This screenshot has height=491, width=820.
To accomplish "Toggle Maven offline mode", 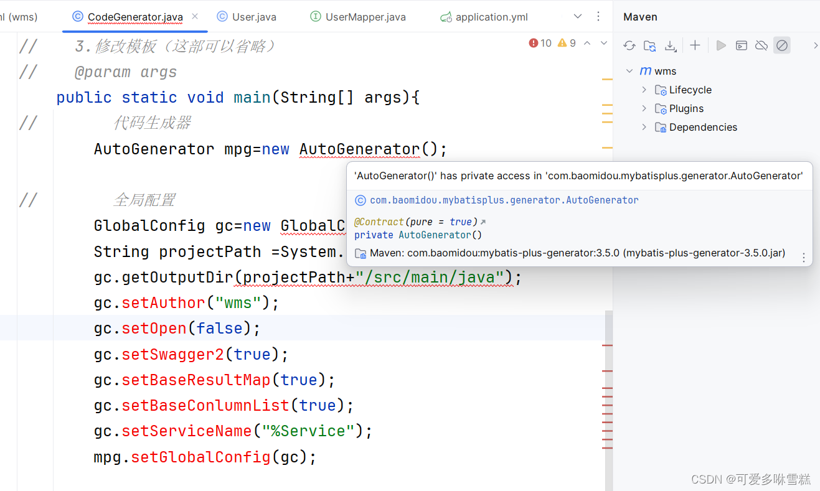I will pyautogui.click(x=761, y=45).
